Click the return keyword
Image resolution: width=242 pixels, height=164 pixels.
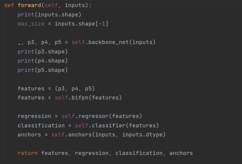pyautogui.click(x=27, y=153)
